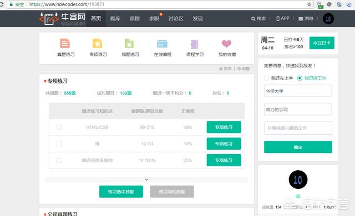This screenshot has width=355, height=216.
Task: Start 专项练习 for 编译和体系结构
Action: pos(224,160)
